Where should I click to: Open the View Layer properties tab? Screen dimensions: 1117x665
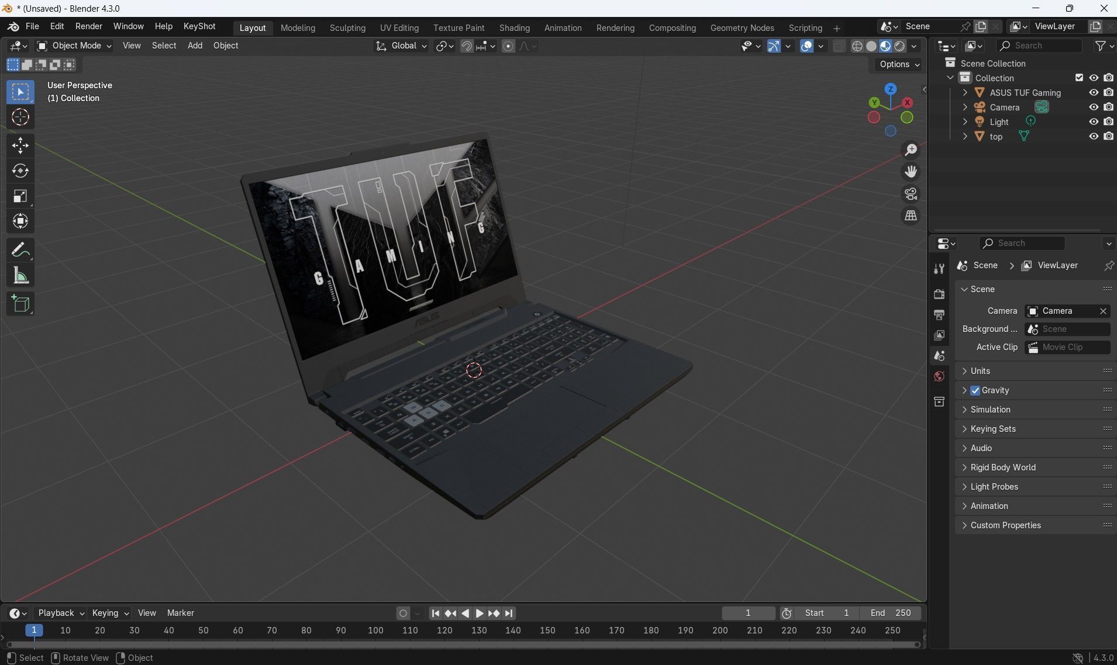click(x=939, y=335)
